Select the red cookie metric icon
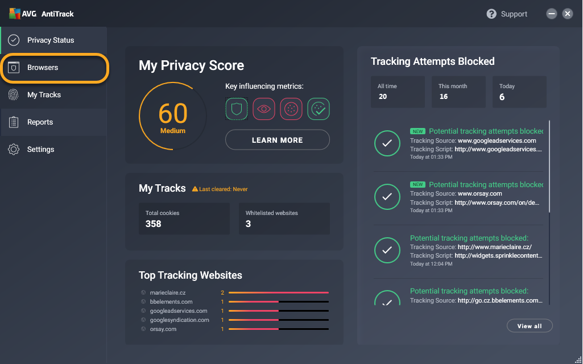The width and height of the screenshot is (583, 364). (291, 109)
